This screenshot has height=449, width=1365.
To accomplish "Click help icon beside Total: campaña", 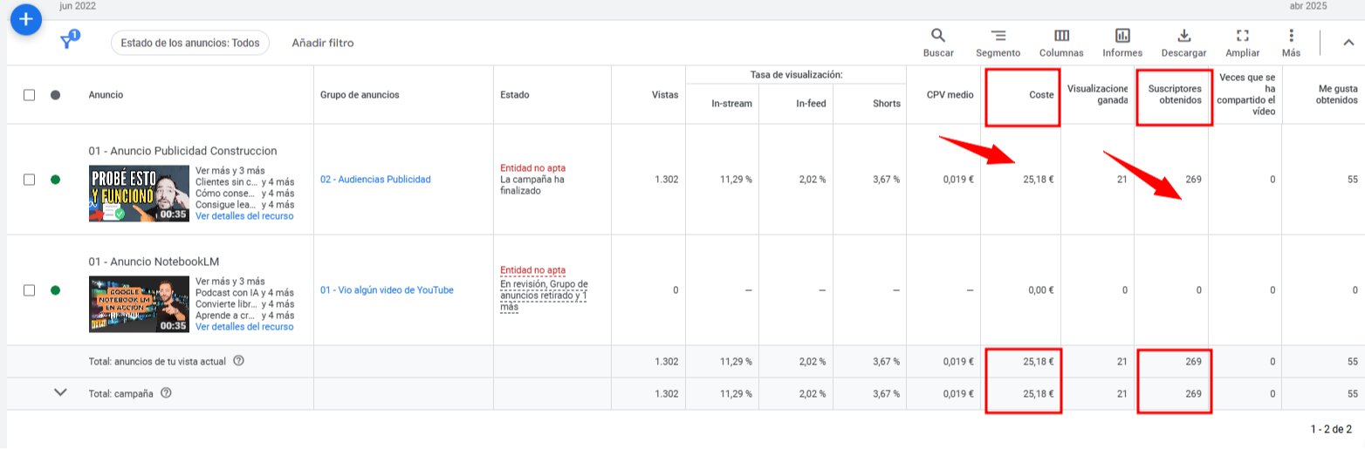I will [x=166, y=393].
